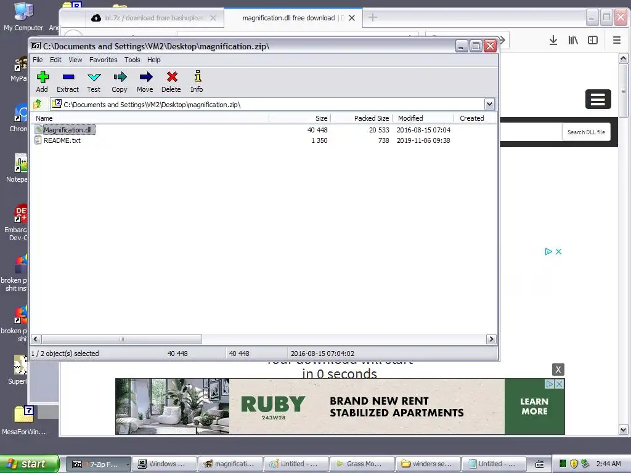Viewport: 631px width, 473px height.
Task: Open browser library icon
Action: click(573, 40)
